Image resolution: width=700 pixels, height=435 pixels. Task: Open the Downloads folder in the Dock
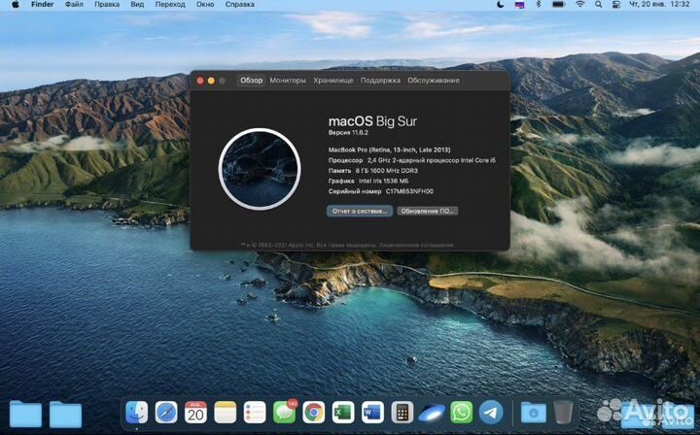click(x=534, y=413)
